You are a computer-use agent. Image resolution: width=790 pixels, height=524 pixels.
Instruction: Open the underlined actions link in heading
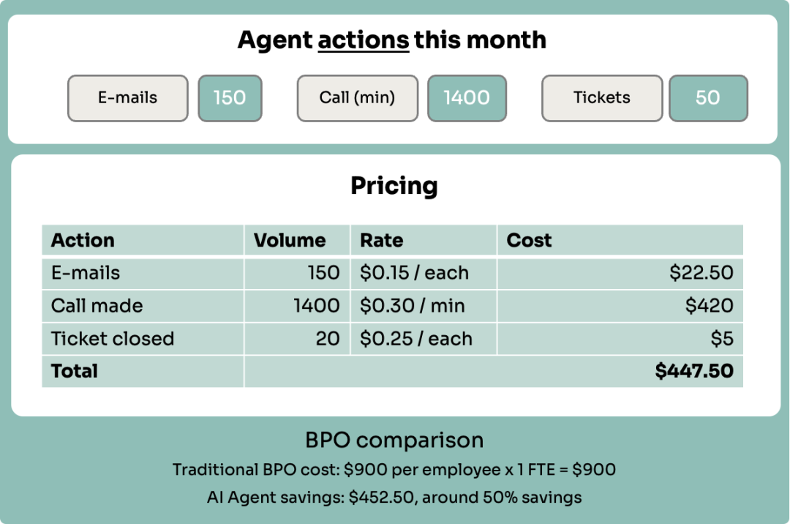364,40
